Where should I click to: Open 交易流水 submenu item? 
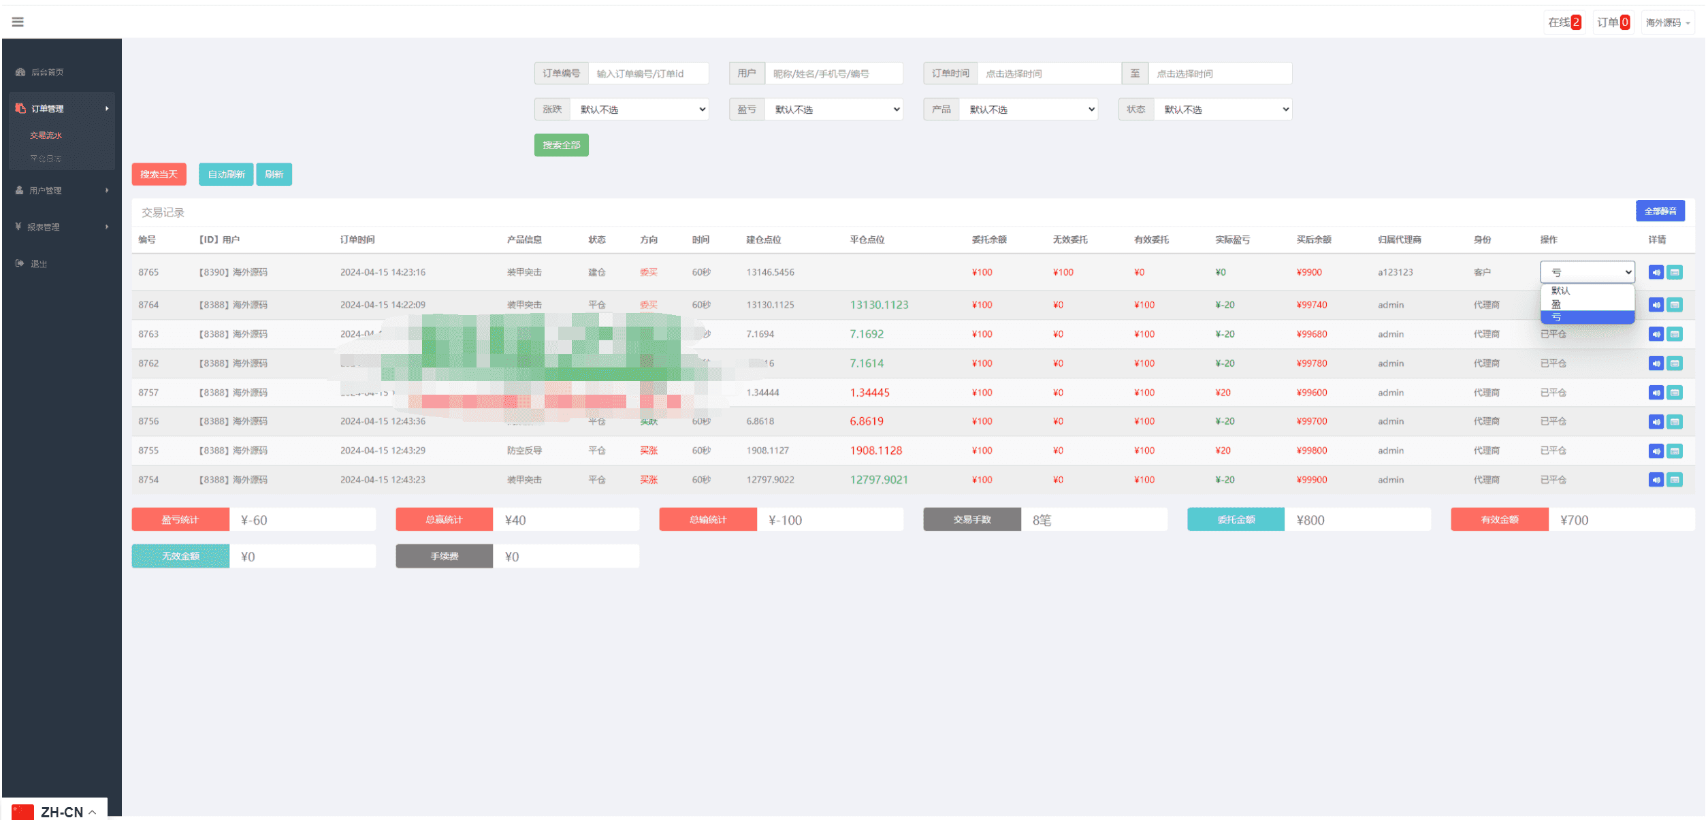[x=46, y=135]
